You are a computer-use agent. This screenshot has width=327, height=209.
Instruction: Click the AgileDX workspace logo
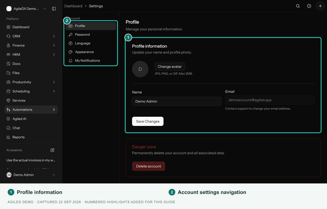[9, 9]
